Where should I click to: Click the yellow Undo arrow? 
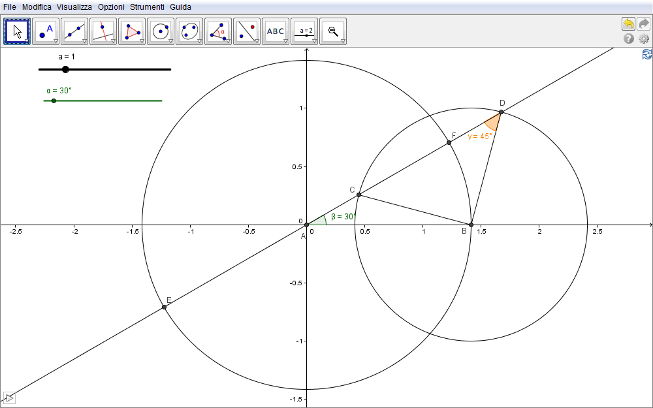pos(628,24)
